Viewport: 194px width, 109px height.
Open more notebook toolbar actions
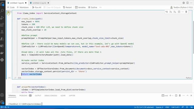100,7
